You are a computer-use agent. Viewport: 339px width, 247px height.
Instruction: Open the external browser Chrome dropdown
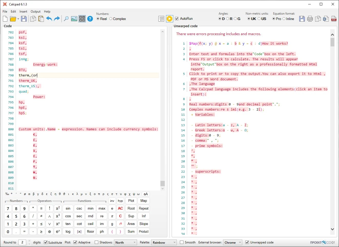tap(233, 242)
